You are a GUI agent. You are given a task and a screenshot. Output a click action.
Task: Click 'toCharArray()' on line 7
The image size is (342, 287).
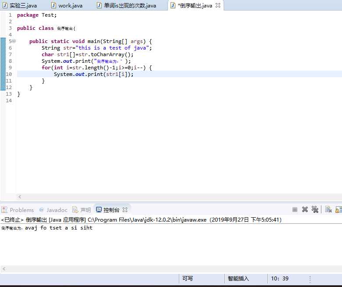point(110,54)
